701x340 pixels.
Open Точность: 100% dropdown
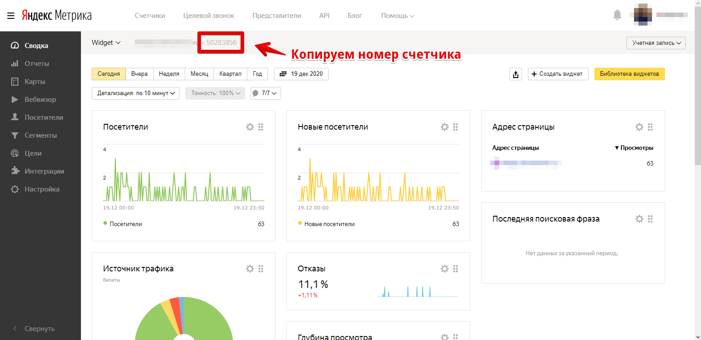(x=215, y=93)
